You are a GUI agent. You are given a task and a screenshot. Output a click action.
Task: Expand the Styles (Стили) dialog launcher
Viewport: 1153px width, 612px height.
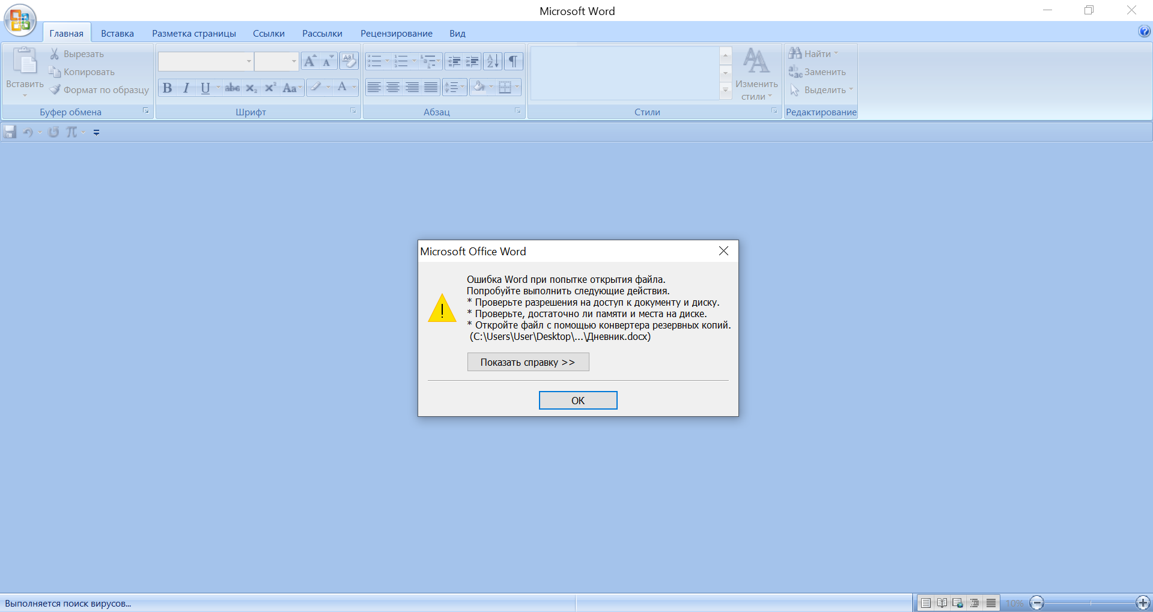pyautogui.click(x=774, y=111)
